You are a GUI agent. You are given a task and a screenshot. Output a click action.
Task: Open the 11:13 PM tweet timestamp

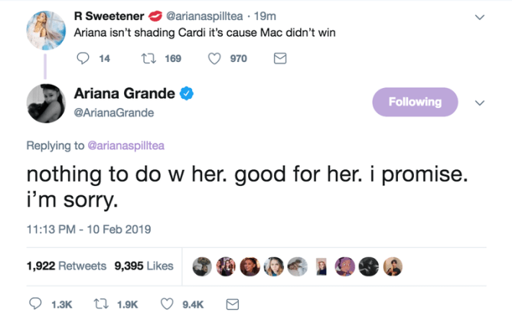pyautogui.click(x=88, y=228)
